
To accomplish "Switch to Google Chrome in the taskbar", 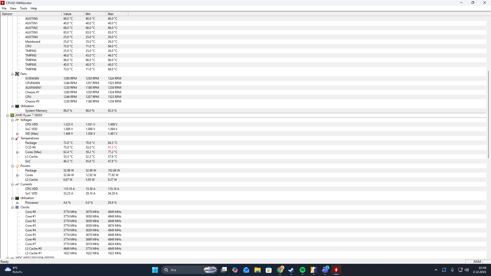I will 280,270.
